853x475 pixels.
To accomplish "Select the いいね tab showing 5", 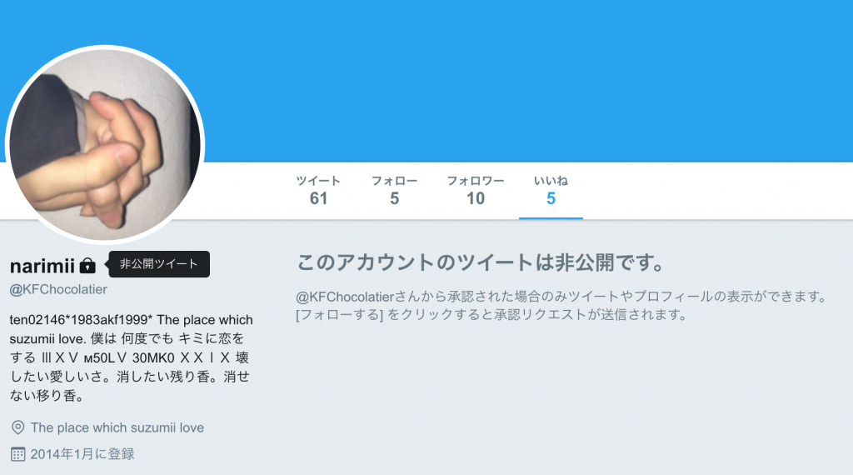I will pyautogui.click(x=551, y=191).
